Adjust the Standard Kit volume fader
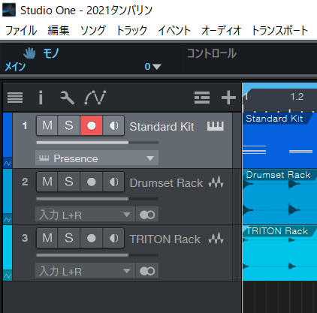Screen dimensions: 317x313 pos(97,143)
